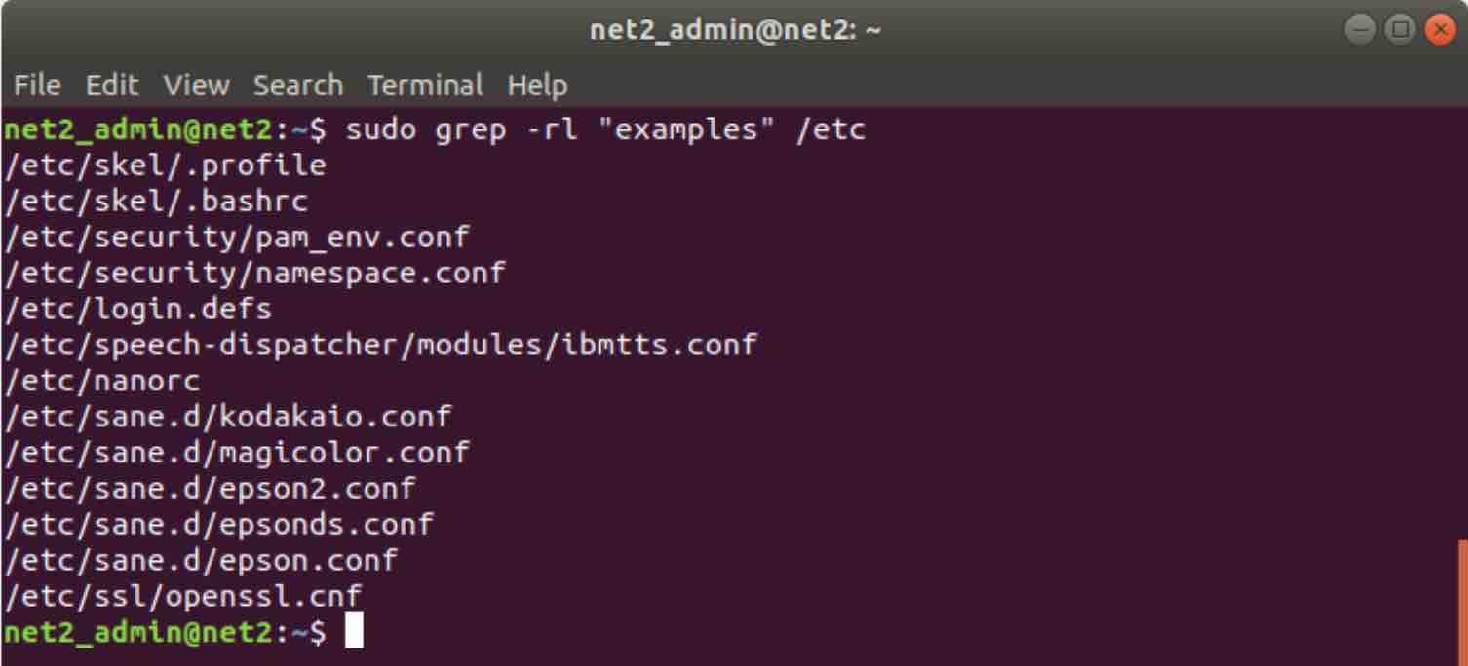1468x666 pixels.
Task: Click the /etc/skel/.profile path
Action: coord(164,164)
